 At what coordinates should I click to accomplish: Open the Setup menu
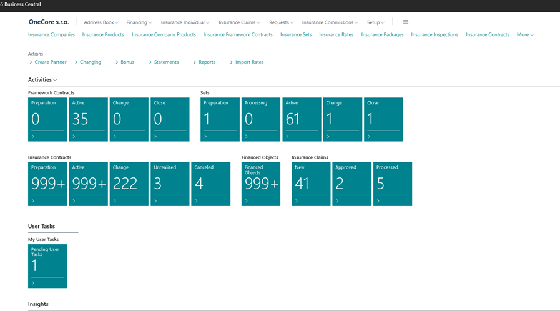375,22
